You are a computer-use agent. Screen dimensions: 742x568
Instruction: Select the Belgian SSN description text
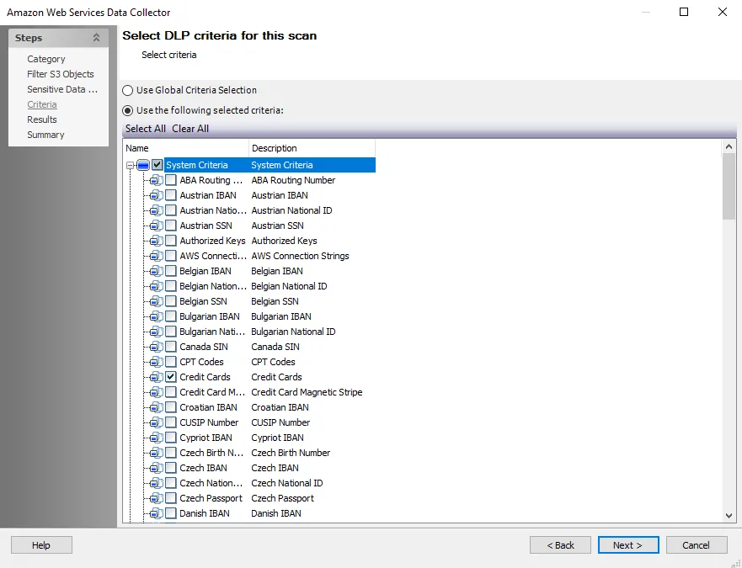pos(275,301)
